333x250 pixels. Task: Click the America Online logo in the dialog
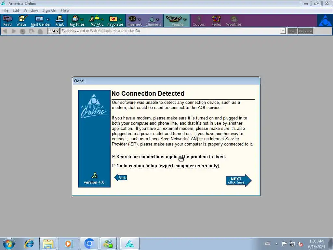tap(94, 106)
